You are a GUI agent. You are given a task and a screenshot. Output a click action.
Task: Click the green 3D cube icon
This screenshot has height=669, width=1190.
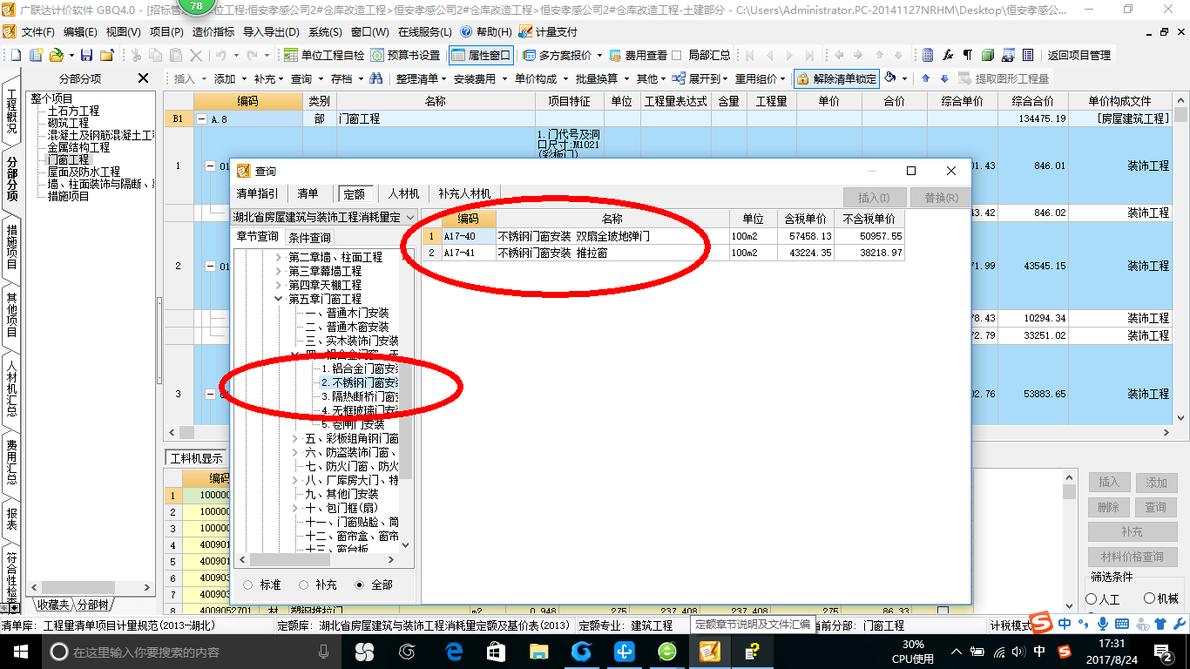(x=988, y=55)
